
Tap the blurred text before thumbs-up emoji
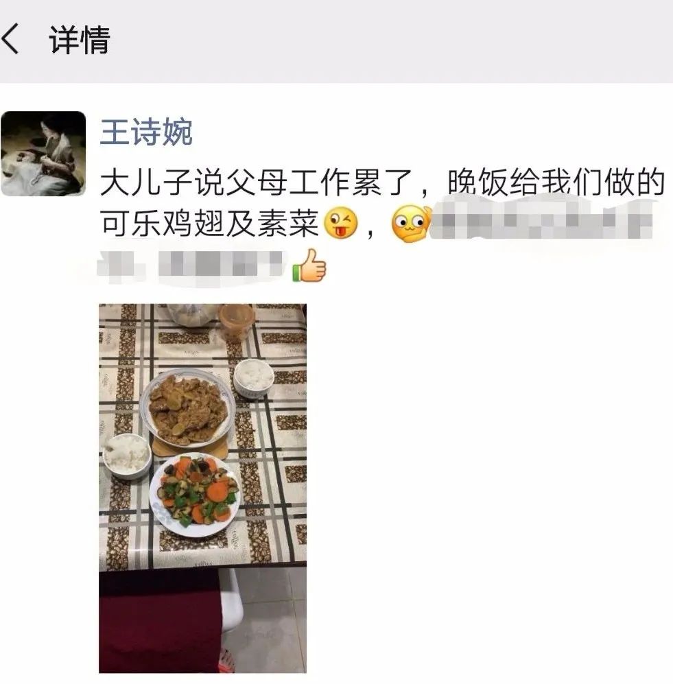pyautogui.click(x=191, y=264)
